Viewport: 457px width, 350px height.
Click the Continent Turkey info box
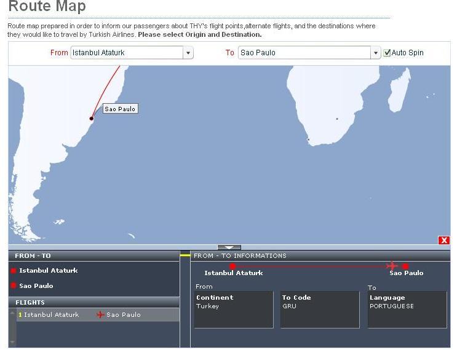click(234, 309)
